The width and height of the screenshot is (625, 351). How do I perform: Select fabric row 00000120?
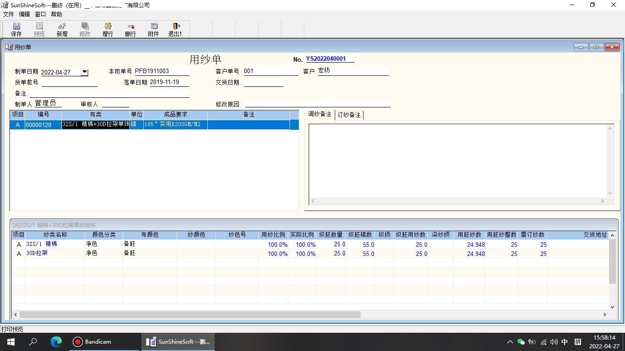tap(154, 125)
